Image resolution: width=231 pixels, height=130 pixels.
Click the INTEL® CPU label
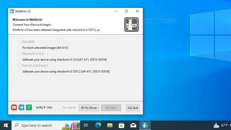44,108
